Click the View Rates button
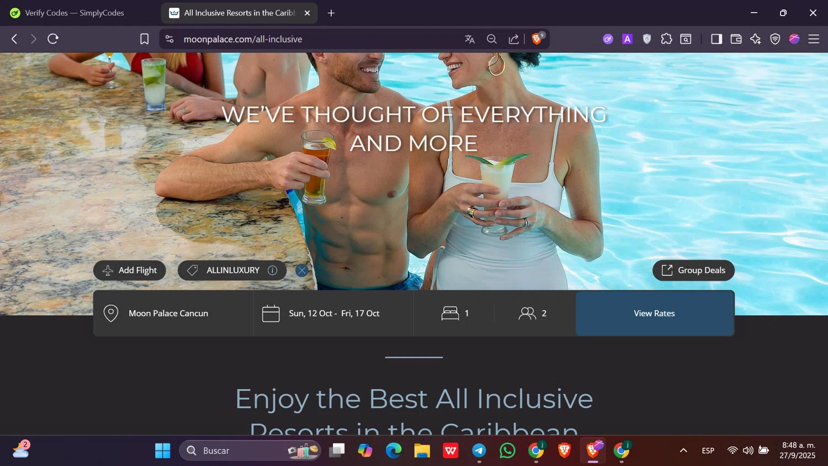 point(655,313)
